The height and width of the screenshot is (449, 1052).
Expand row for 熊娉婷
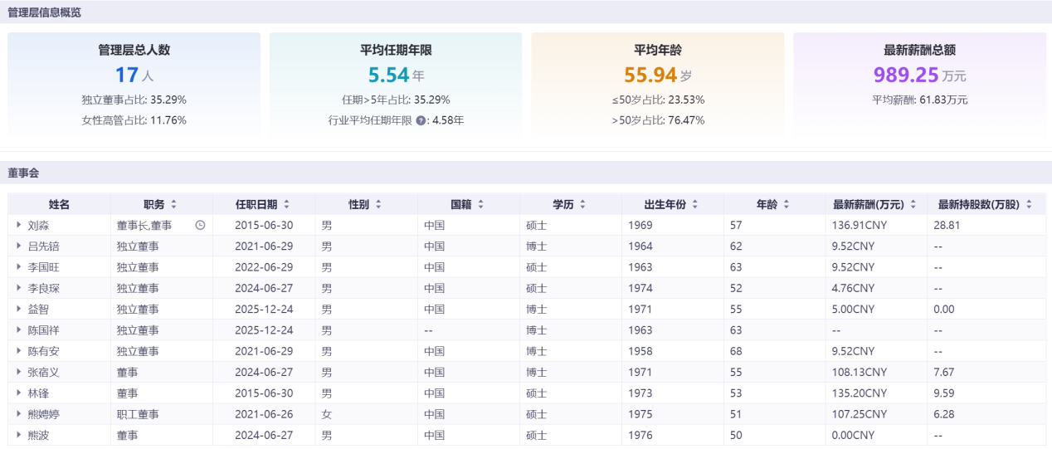point(18,414)
